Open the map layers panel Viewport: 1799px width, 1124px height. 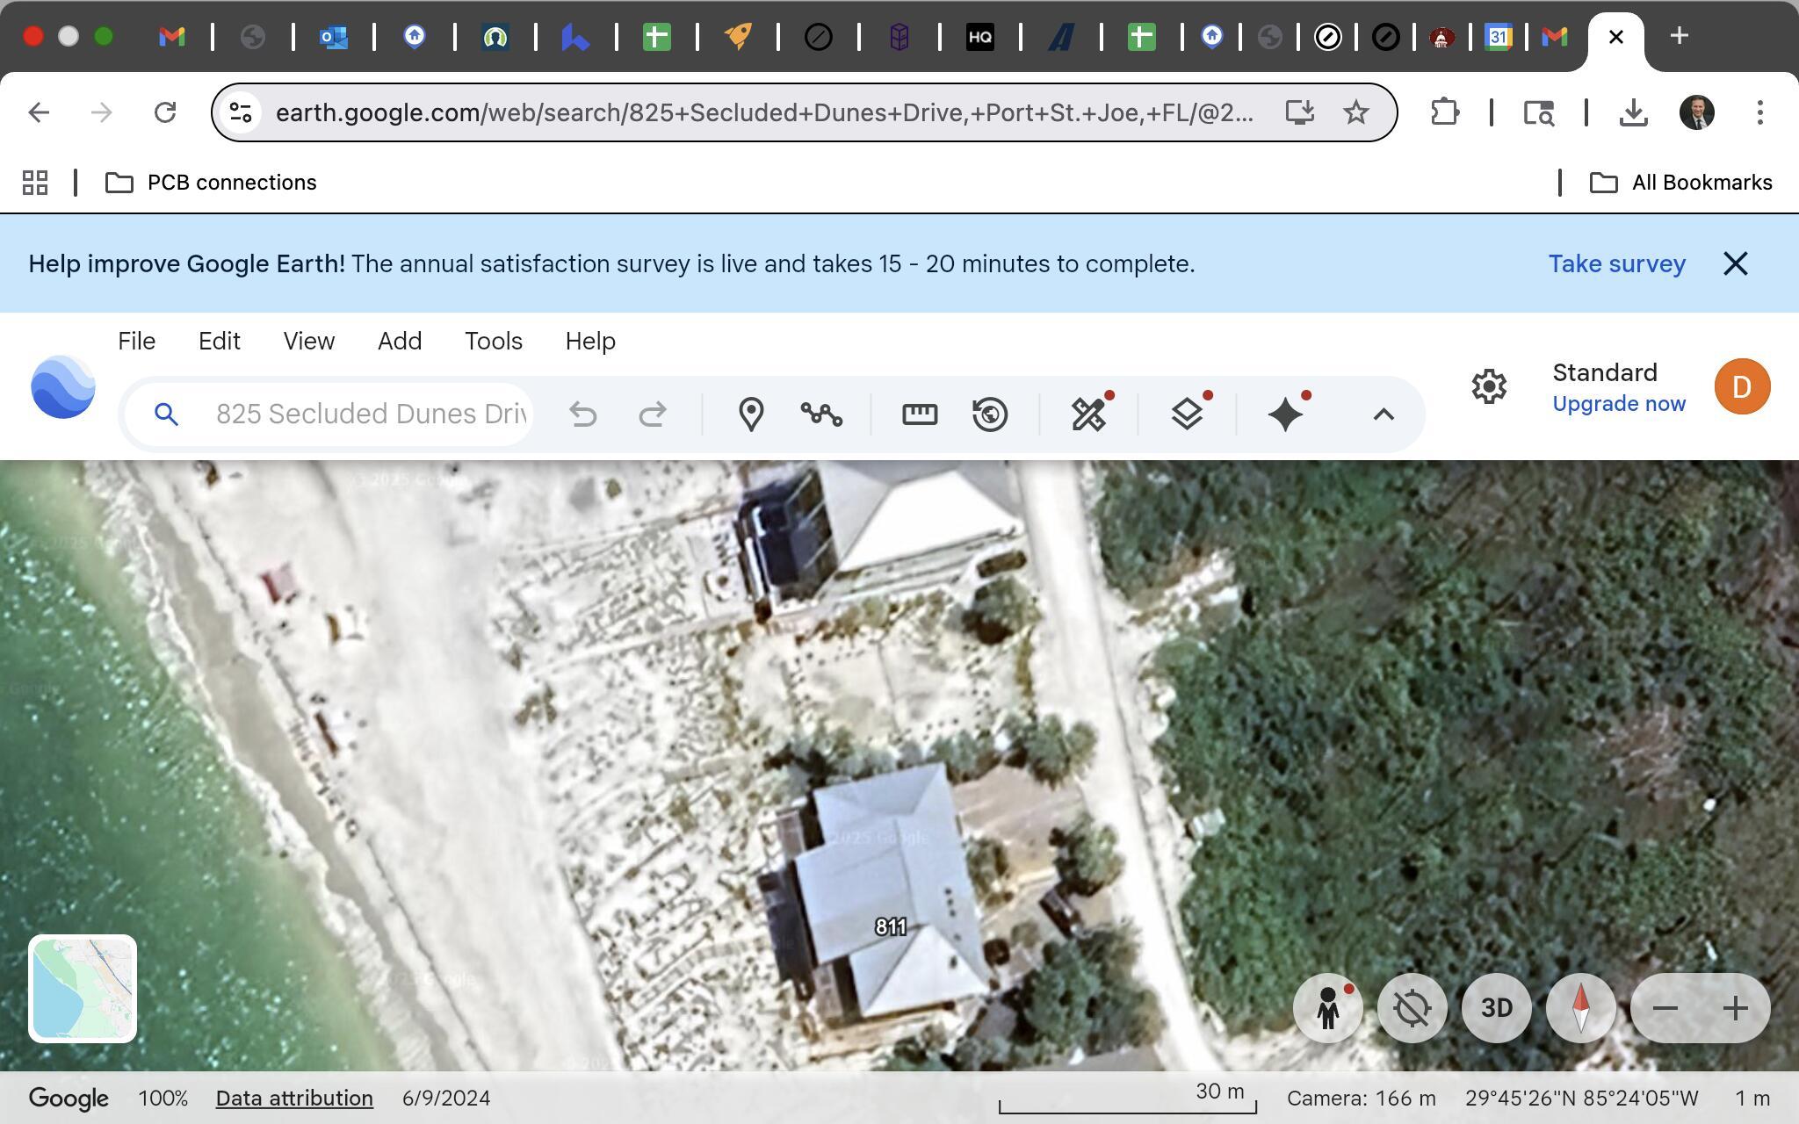[x=1188, y=414]
